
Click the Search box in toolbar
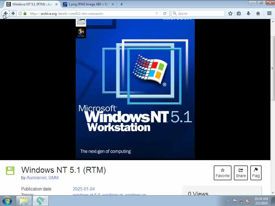[198, 13]
